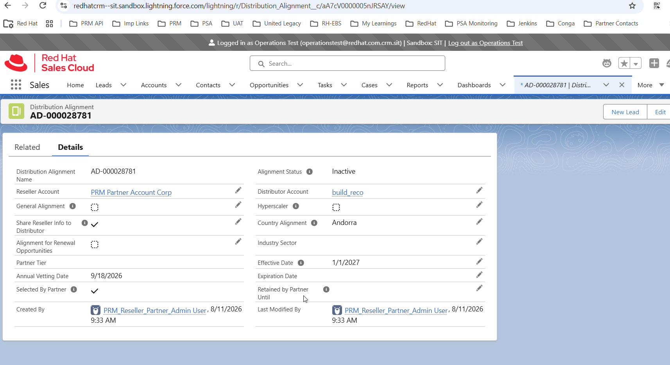The width and height of the screenshot is (670, 365).
Task: Show Hyperscaler help info icon
Action: 296,206
